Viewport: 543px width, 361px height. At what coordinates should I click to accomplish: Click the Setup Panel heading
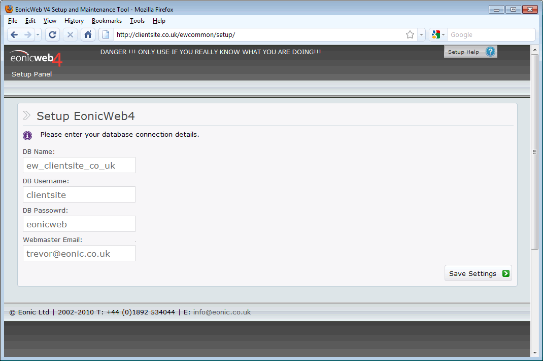(x=32, y=74)
